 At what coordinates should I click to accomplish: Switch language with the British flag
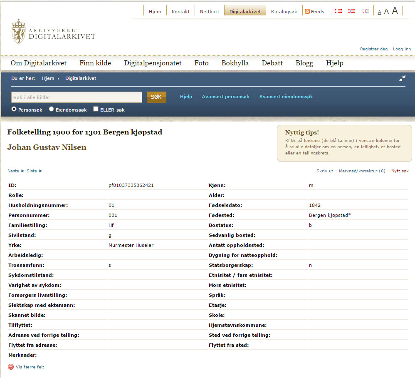click(x=365, y=11)
